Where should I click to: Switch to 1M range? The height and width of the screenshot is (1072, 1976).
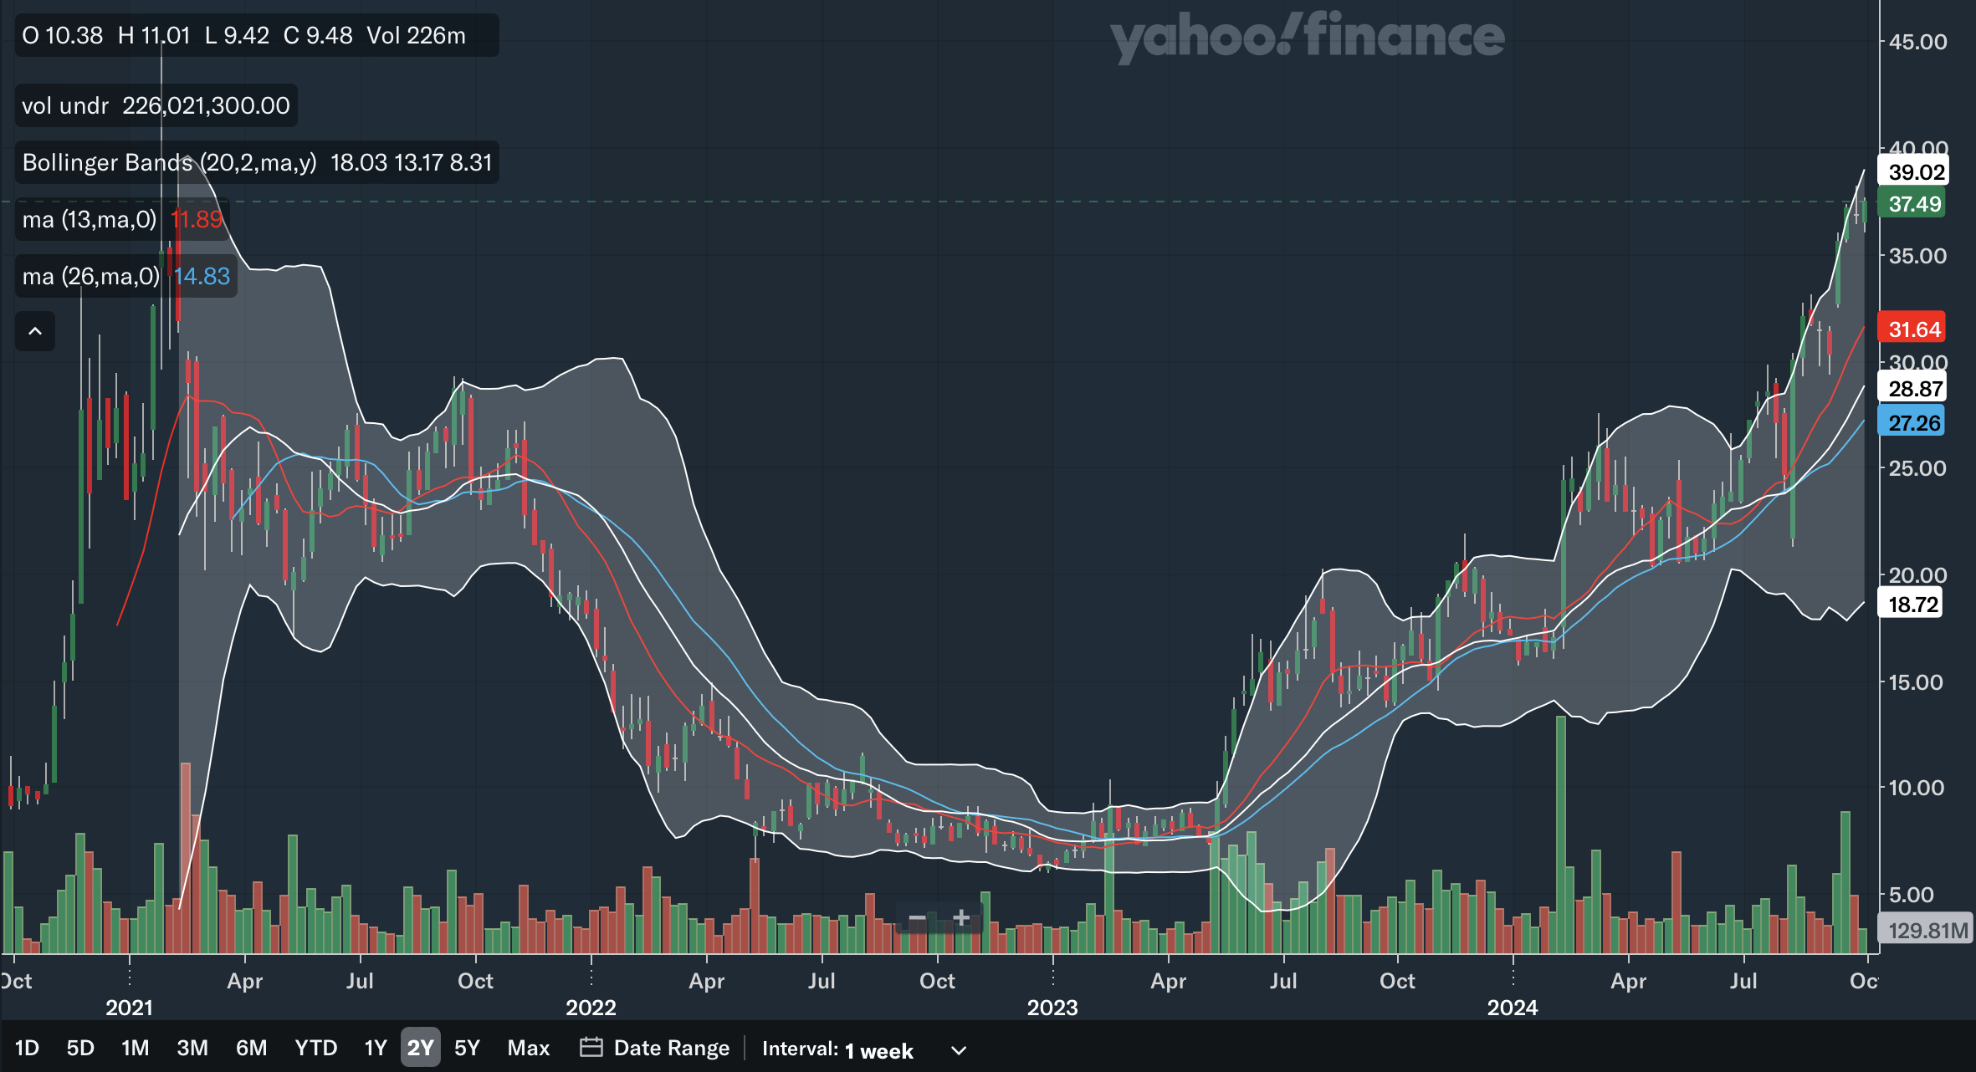[x=135, y=1048]
